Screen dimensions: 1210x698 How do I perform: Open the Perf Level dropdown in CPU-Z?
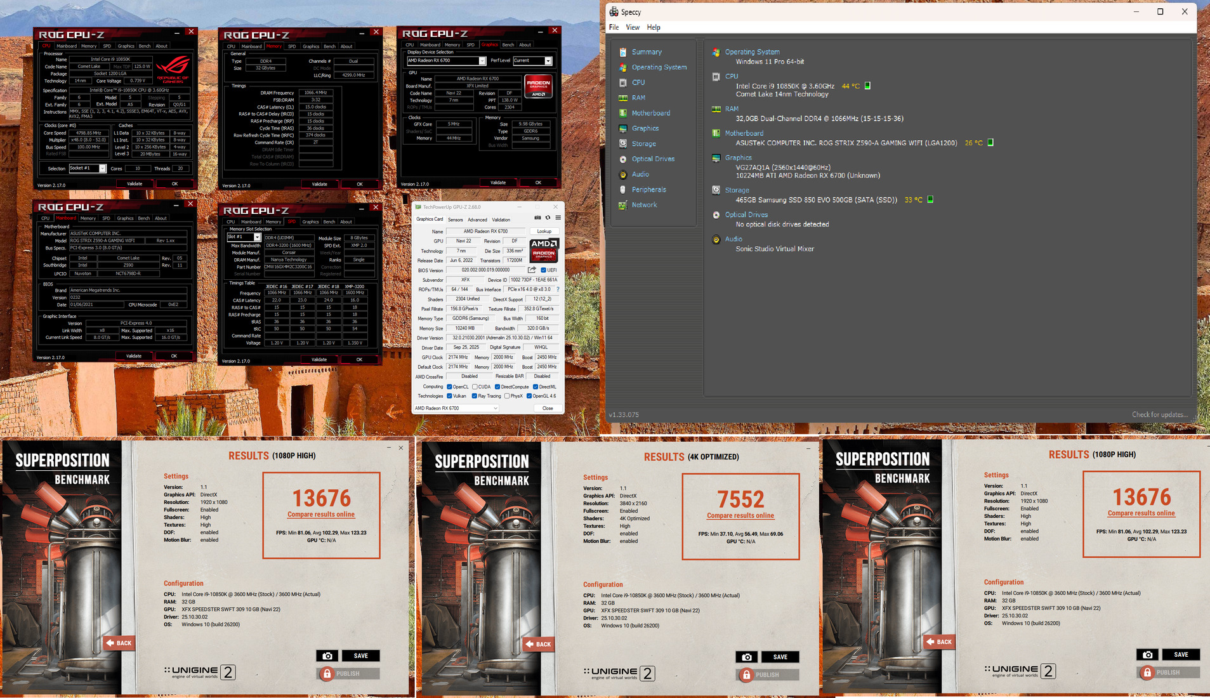(532, 61)
